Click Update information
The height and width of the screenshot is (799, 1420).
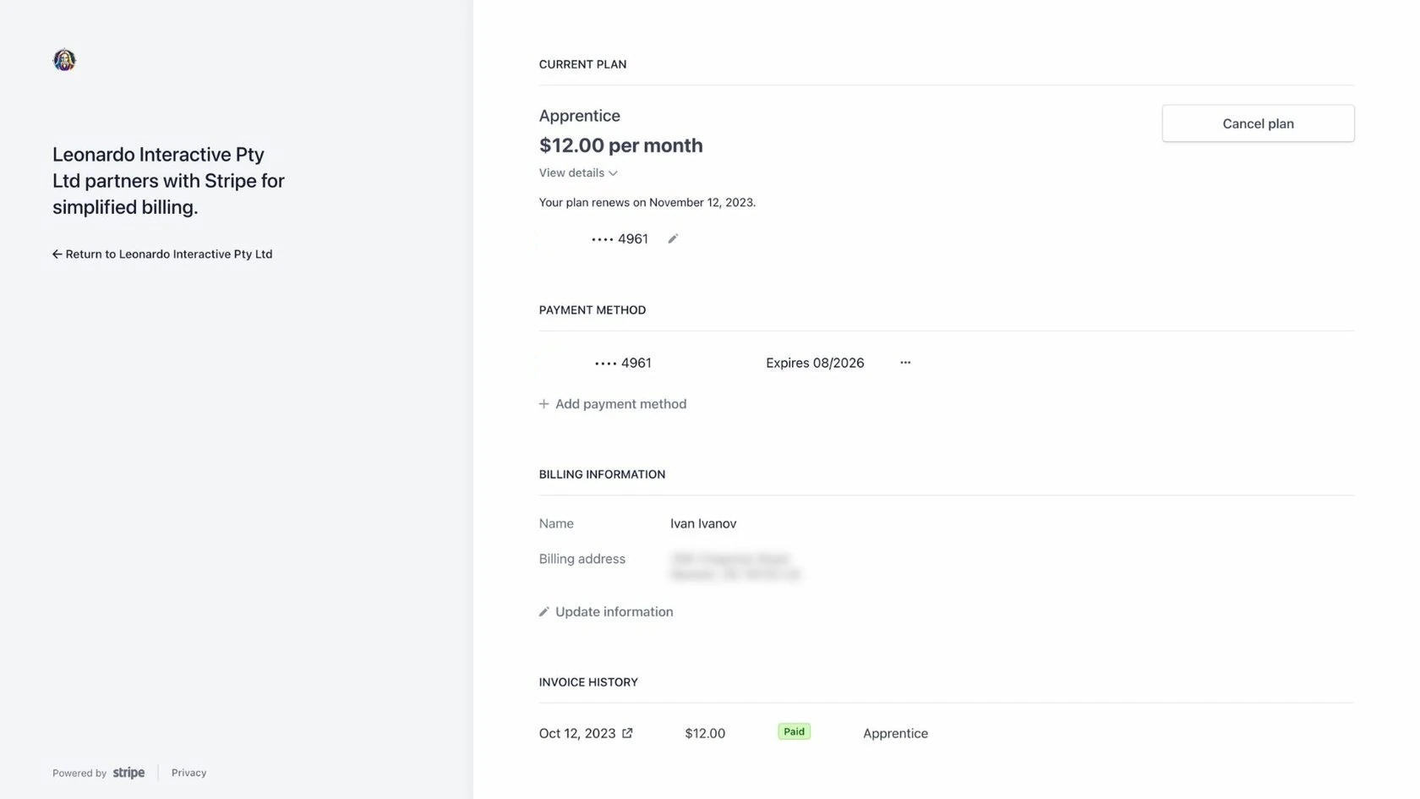pos(606,611)
